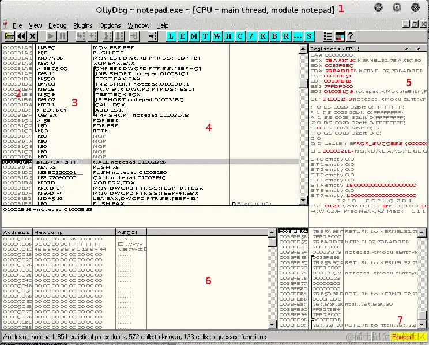Minimize the CPU child window from the menu bar
The height and width of the screenshot is (345, 429).
[x=407, y=24]
